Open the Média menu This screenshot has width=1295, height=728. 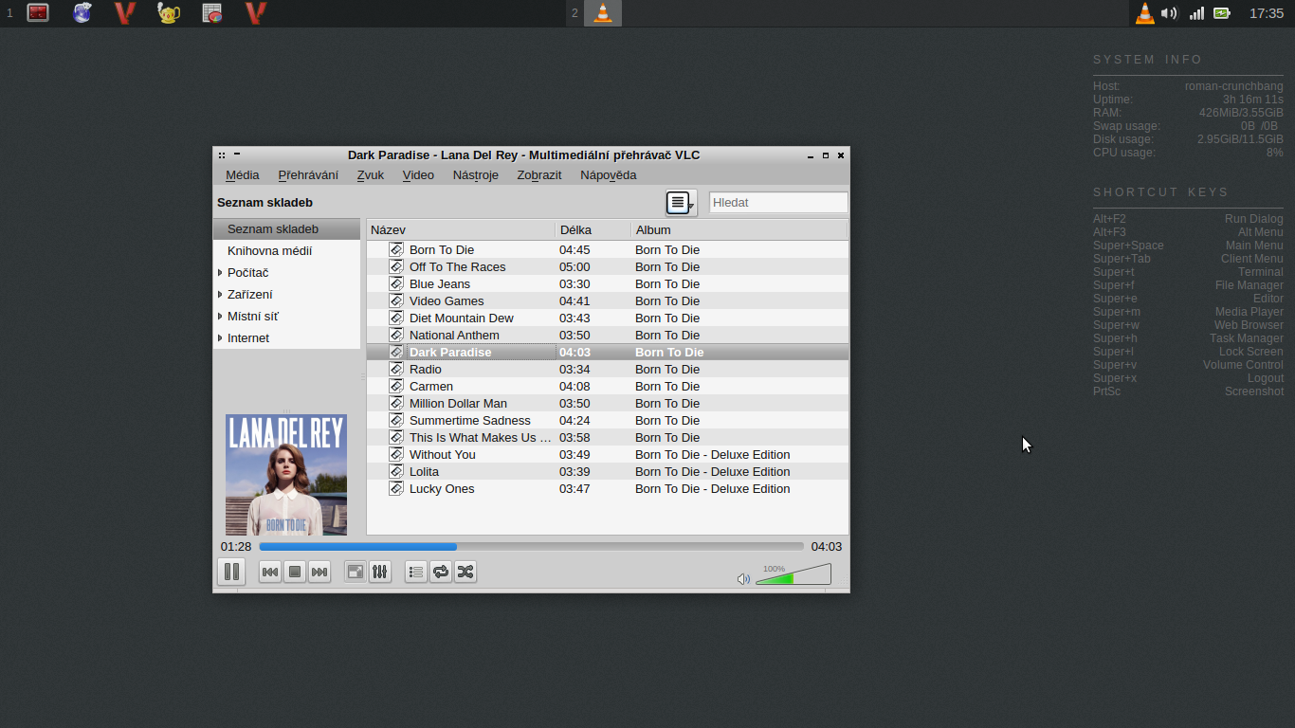click(x=243, y=174)
